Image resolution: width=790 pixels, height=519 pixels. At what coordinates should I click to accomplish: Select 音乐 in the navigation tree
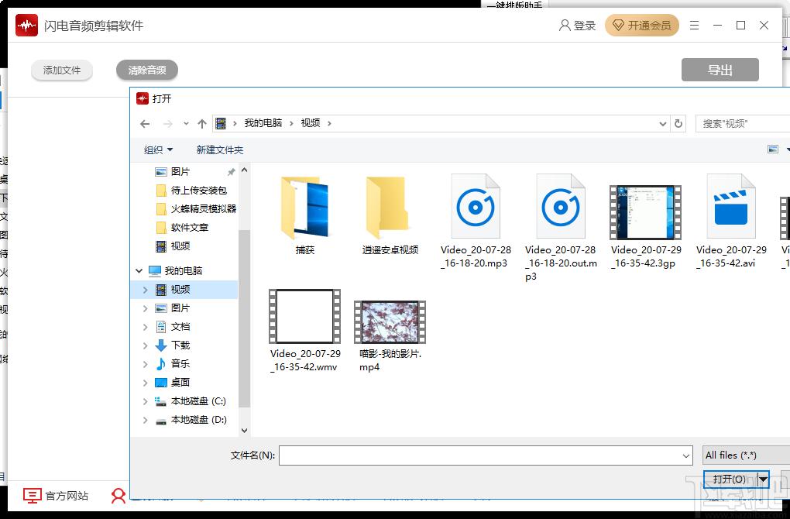(173, 364)
